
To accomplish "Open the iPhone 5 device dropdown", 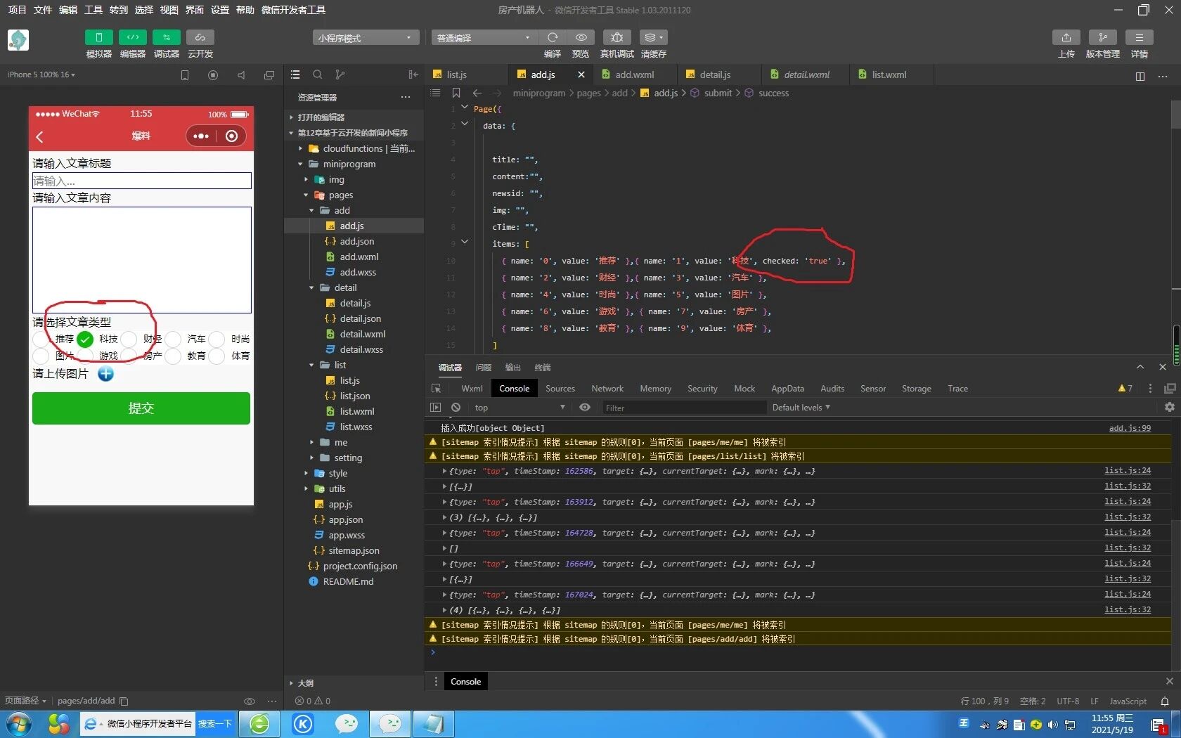I will [41, 75].
